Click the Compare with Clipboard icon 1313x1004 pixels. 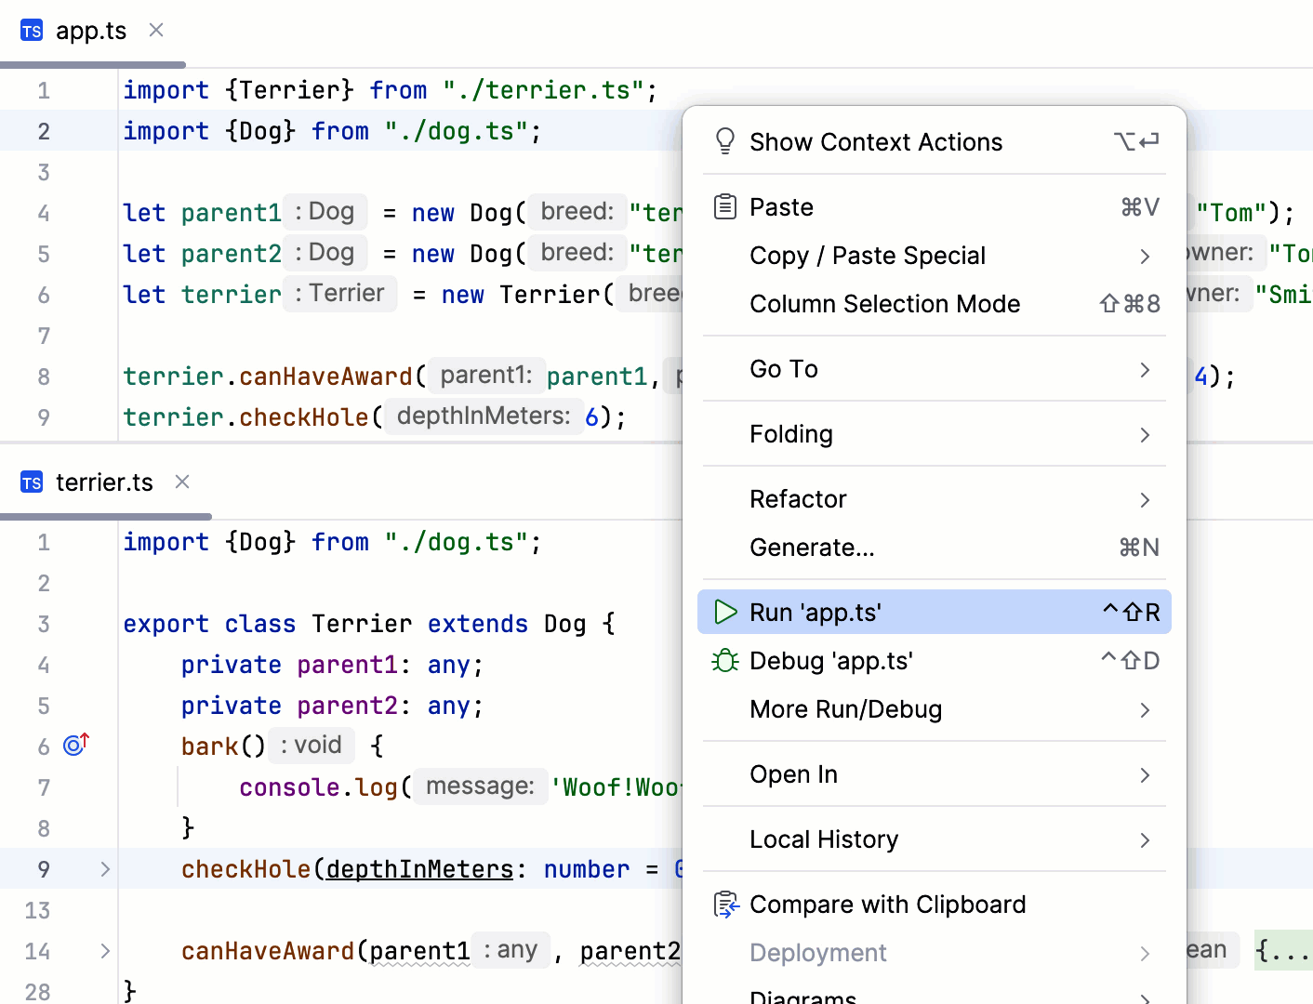tap(725, 904)
